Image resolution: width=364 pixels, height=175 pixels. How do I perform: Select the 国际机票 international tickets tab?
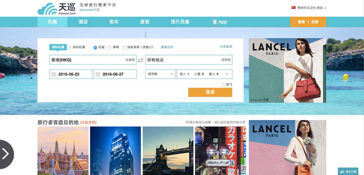pyautogui.click(x=58, y=47)
